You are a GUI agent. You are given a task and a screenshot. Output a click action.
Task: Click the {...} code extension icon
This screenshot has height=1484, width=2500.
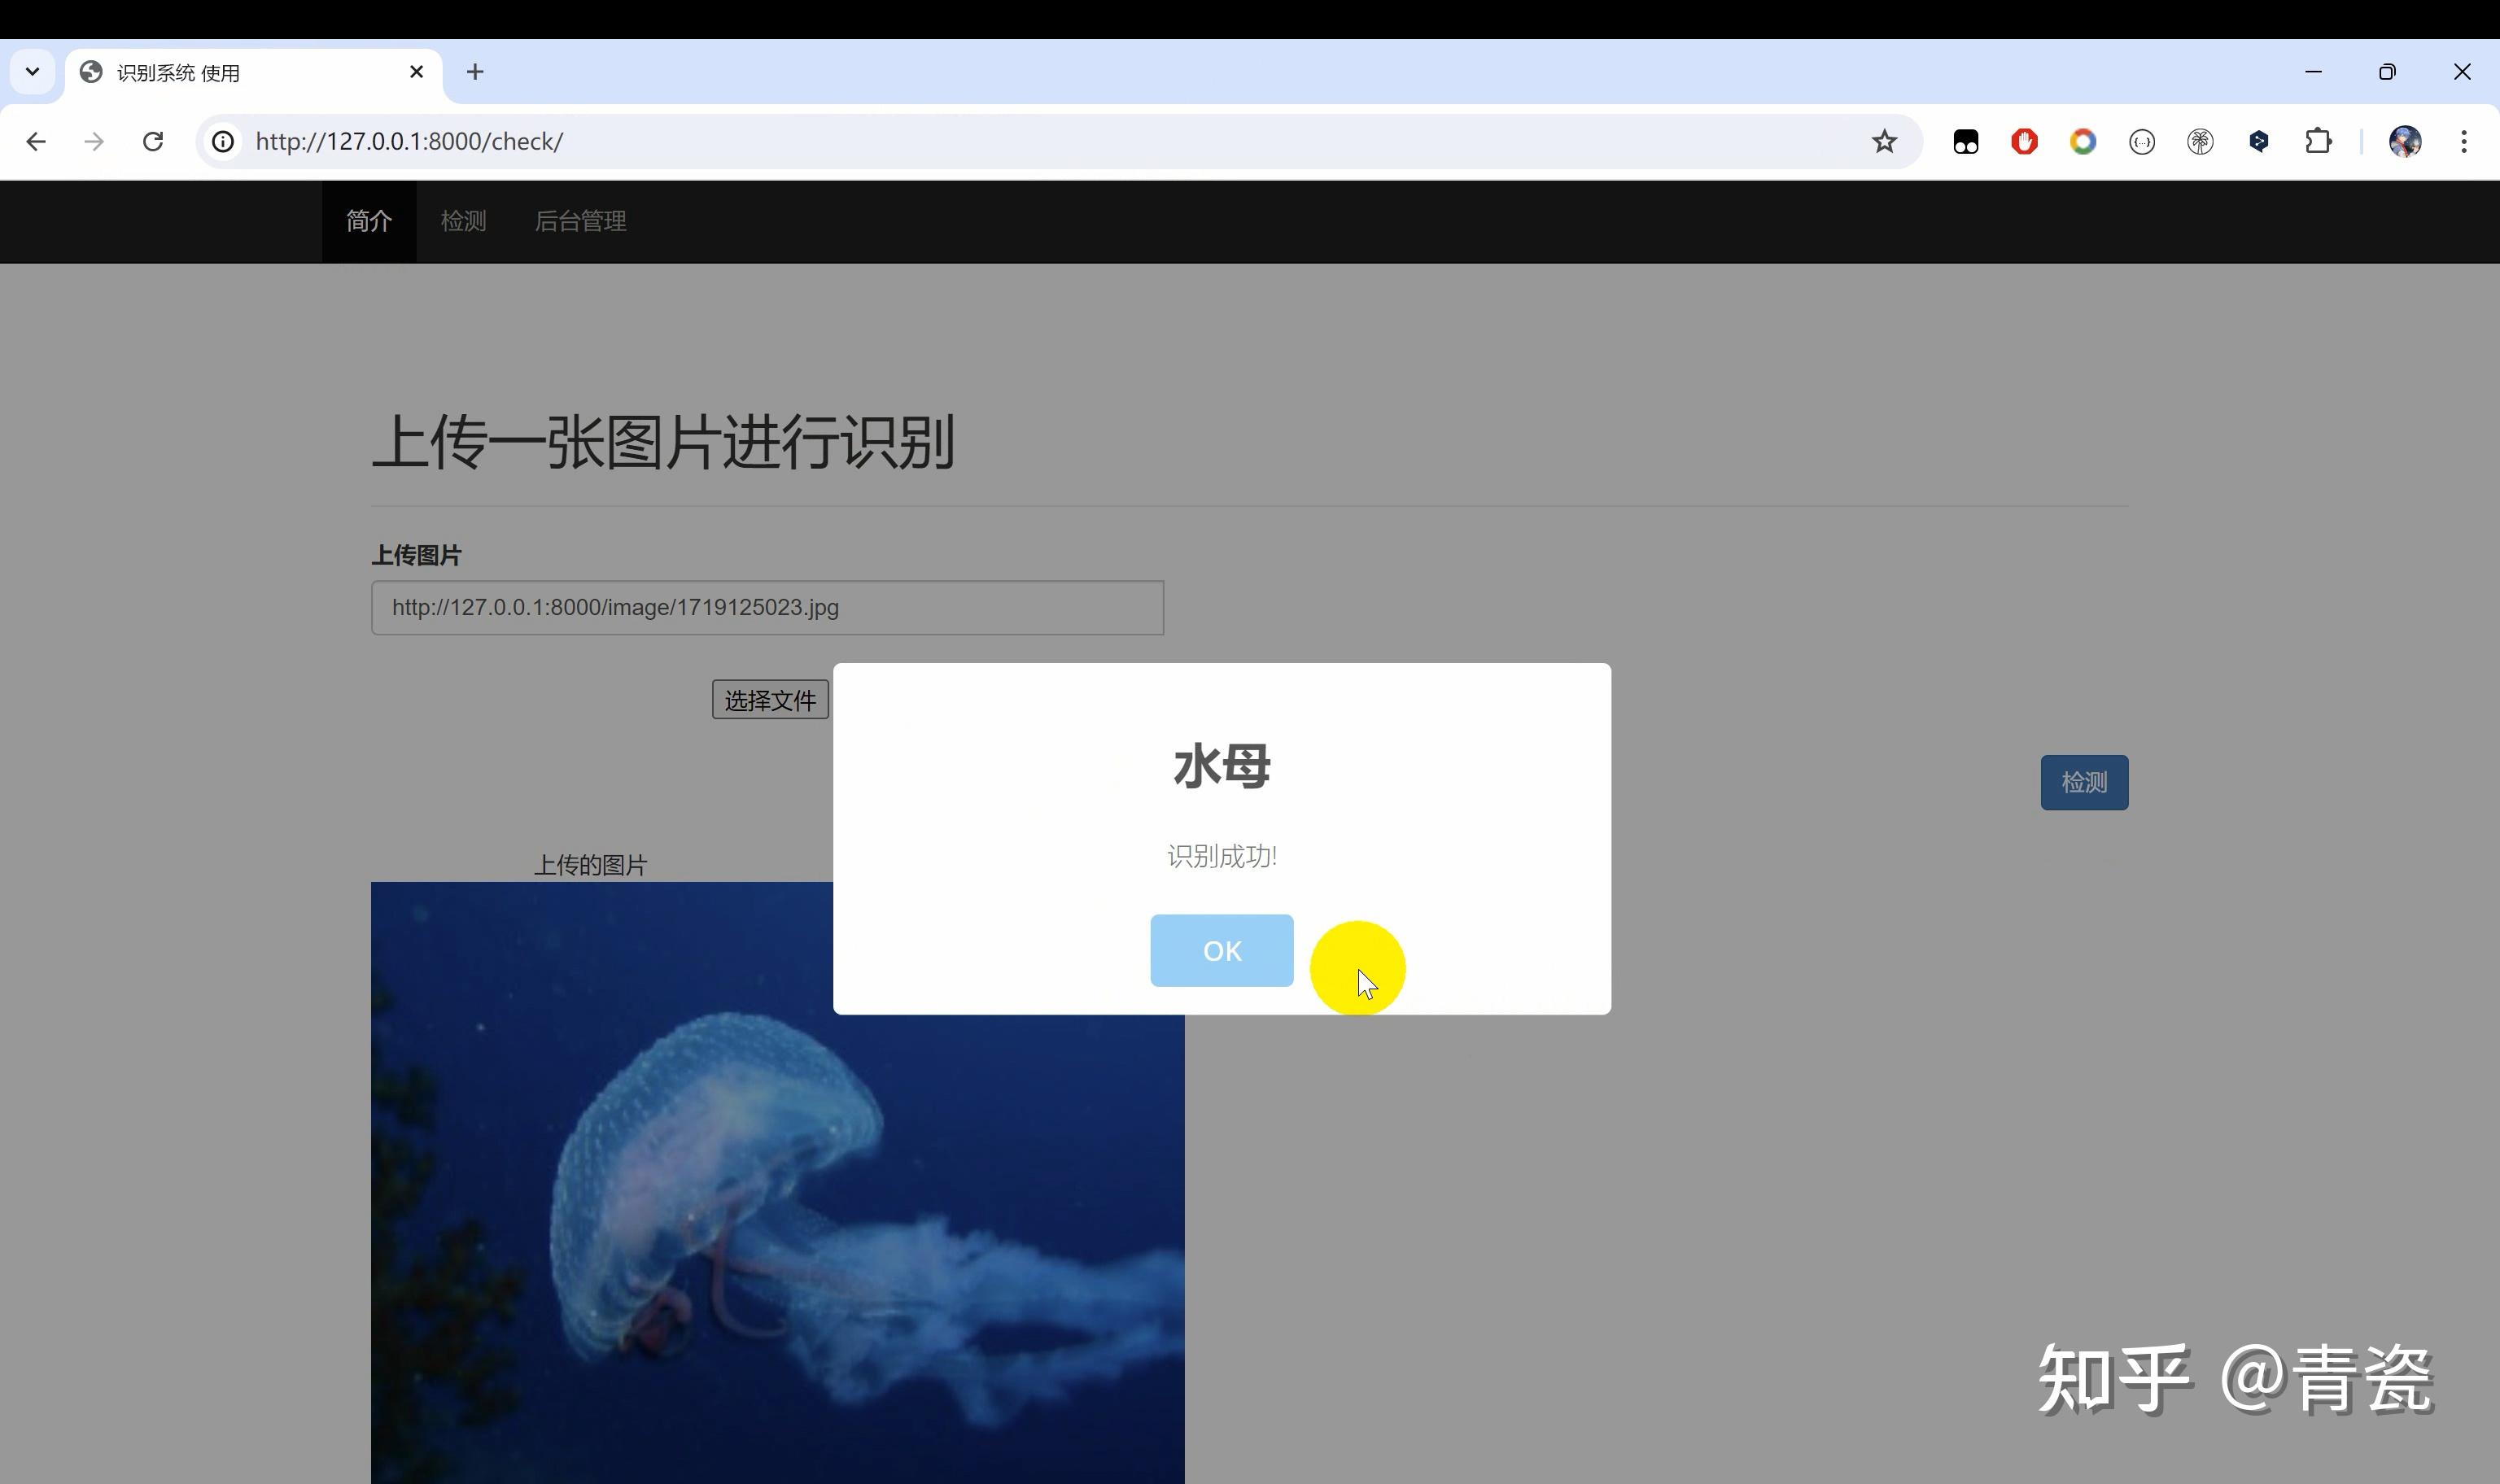point(2141,141)
